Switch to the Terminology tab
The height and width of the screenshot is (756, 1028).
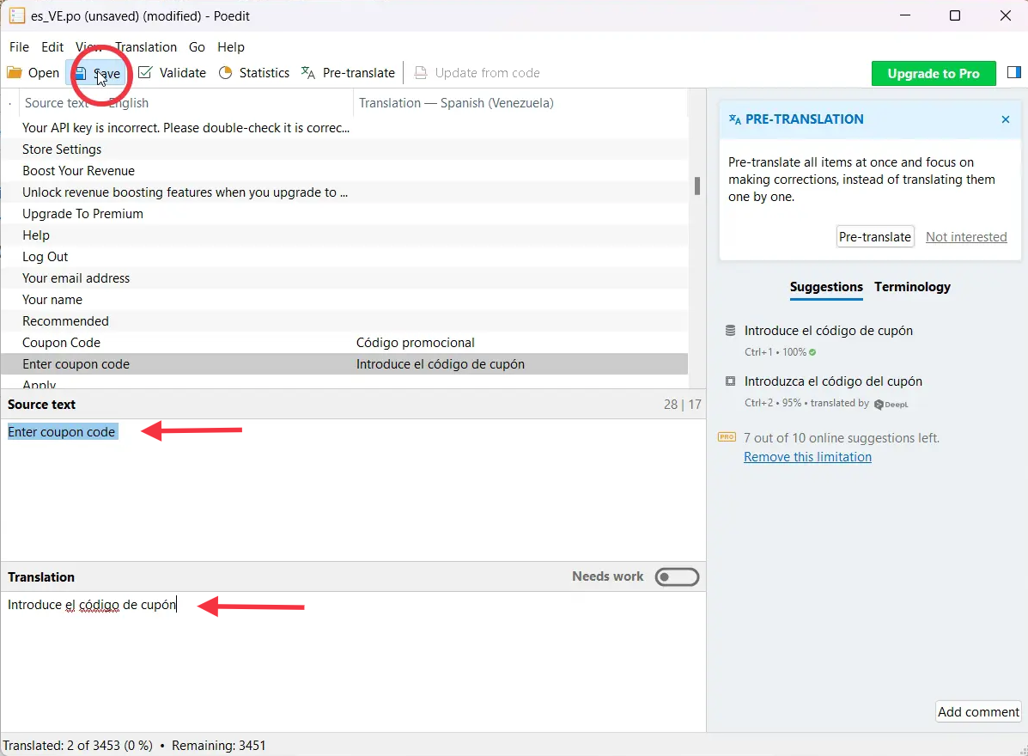[912, 287]
